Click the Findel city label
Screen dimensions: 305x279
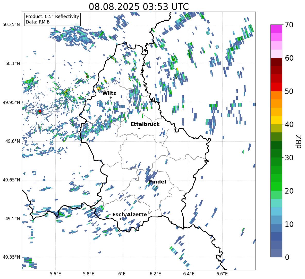[157, 182]
